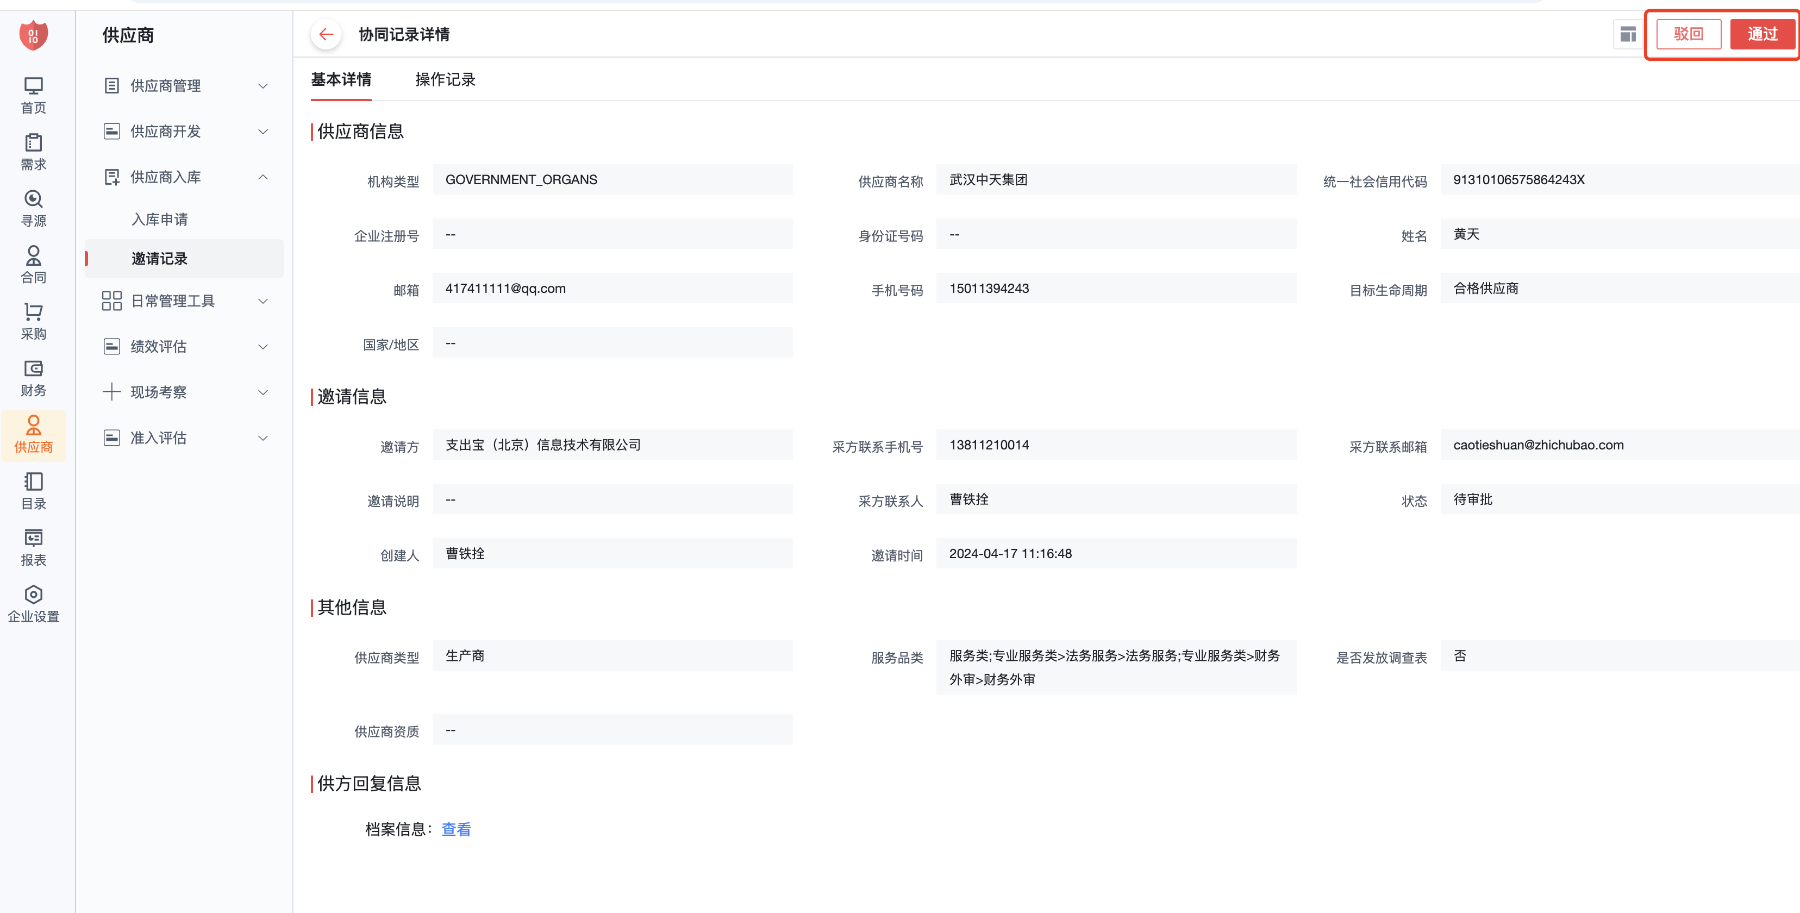Screen dimensions: 1800x913
Task: Click the 准入评估 panel icon
Action: (x=112, y=438)
